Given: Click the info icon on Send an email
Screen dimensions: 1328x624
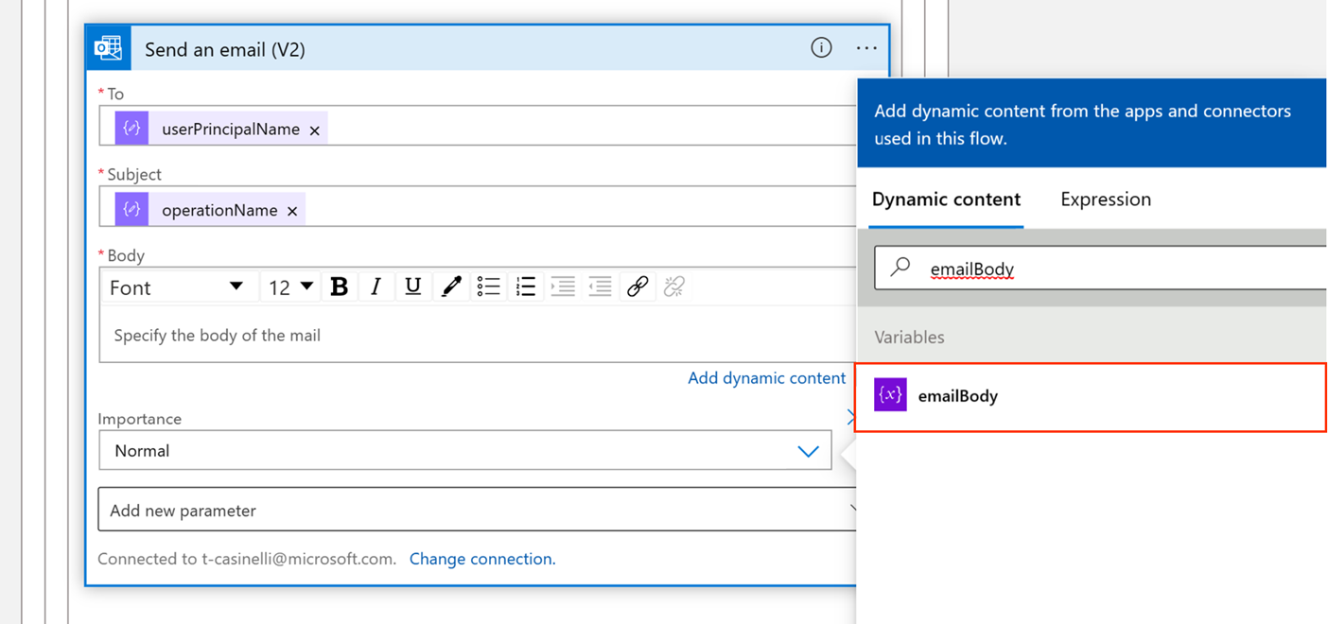Looking at the screenshot, I should click(x=821, y=47).
